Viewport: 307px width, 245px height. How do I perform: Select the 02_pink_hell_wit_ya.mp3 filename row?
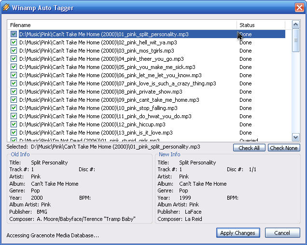pos(98,42)
